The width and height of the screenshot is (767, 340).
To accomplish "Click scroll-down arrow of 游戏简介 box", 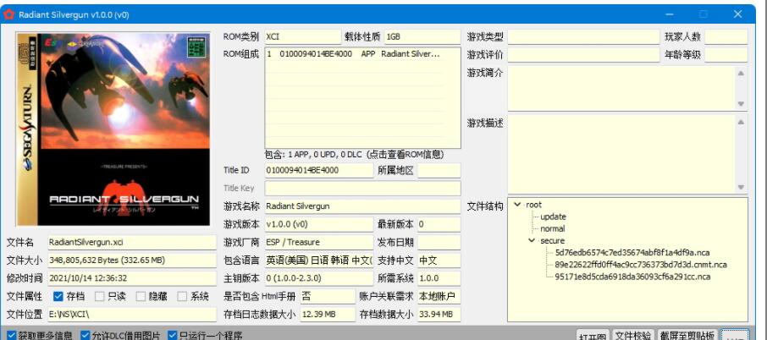I will click(x=741, y=103).
